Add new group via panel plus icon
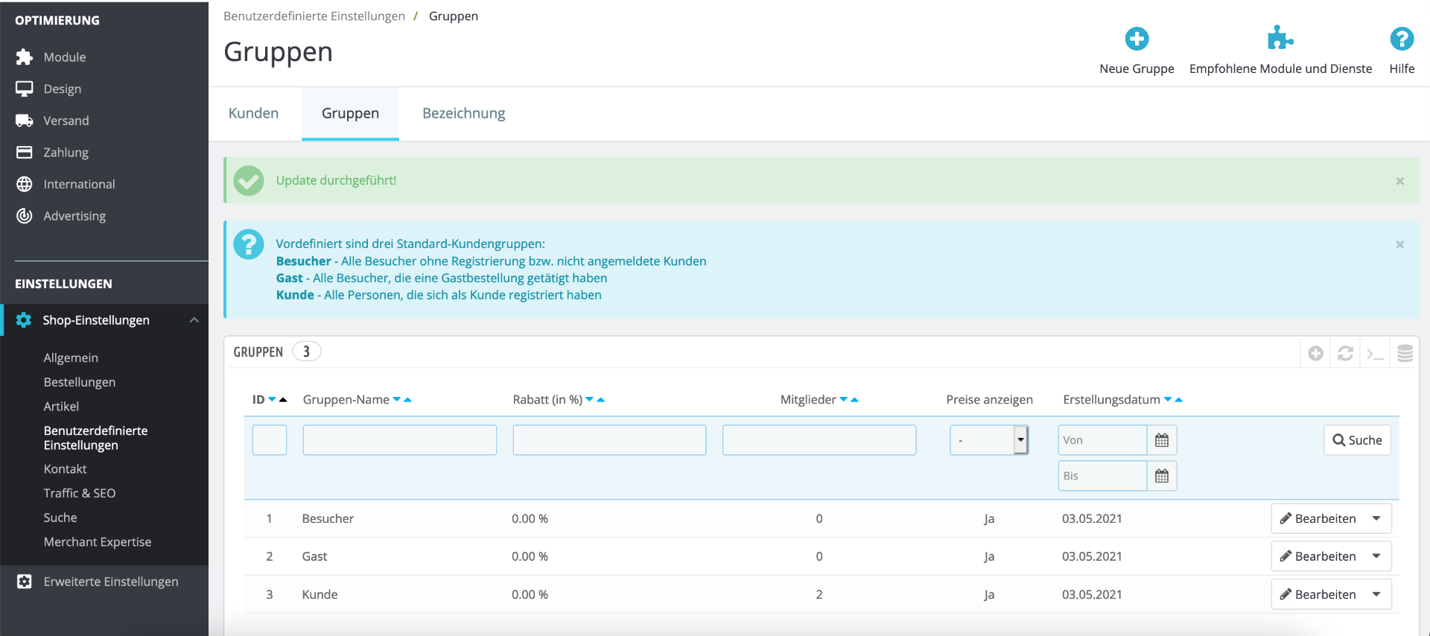1430x636 pixels. point(1315,353)
